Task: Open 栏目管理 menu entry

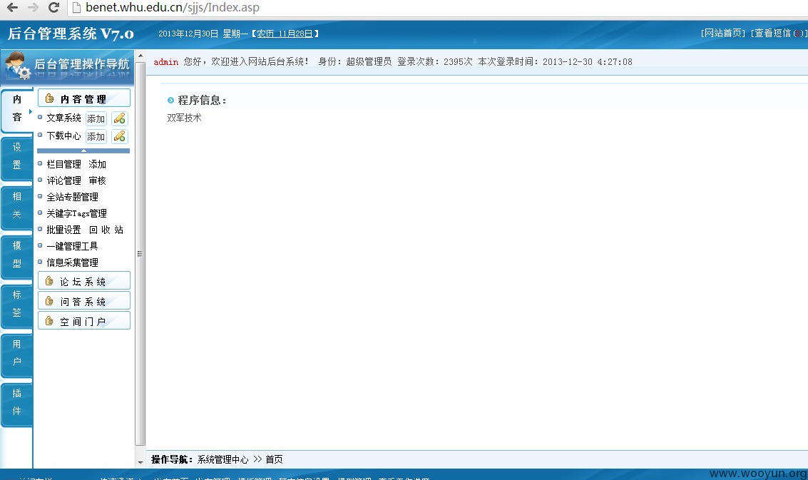Action: point(63,164)
